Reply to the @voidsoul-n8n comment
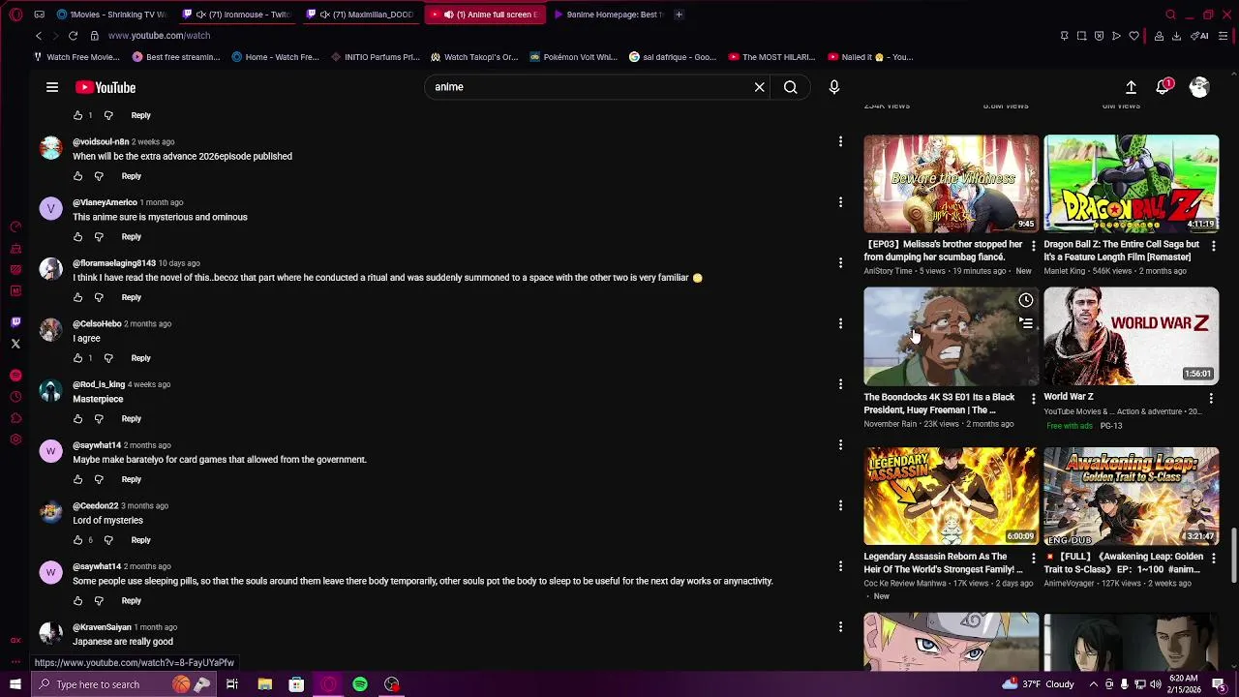The width and height of the screenshot is (1239, 697). tap(132, 176)
